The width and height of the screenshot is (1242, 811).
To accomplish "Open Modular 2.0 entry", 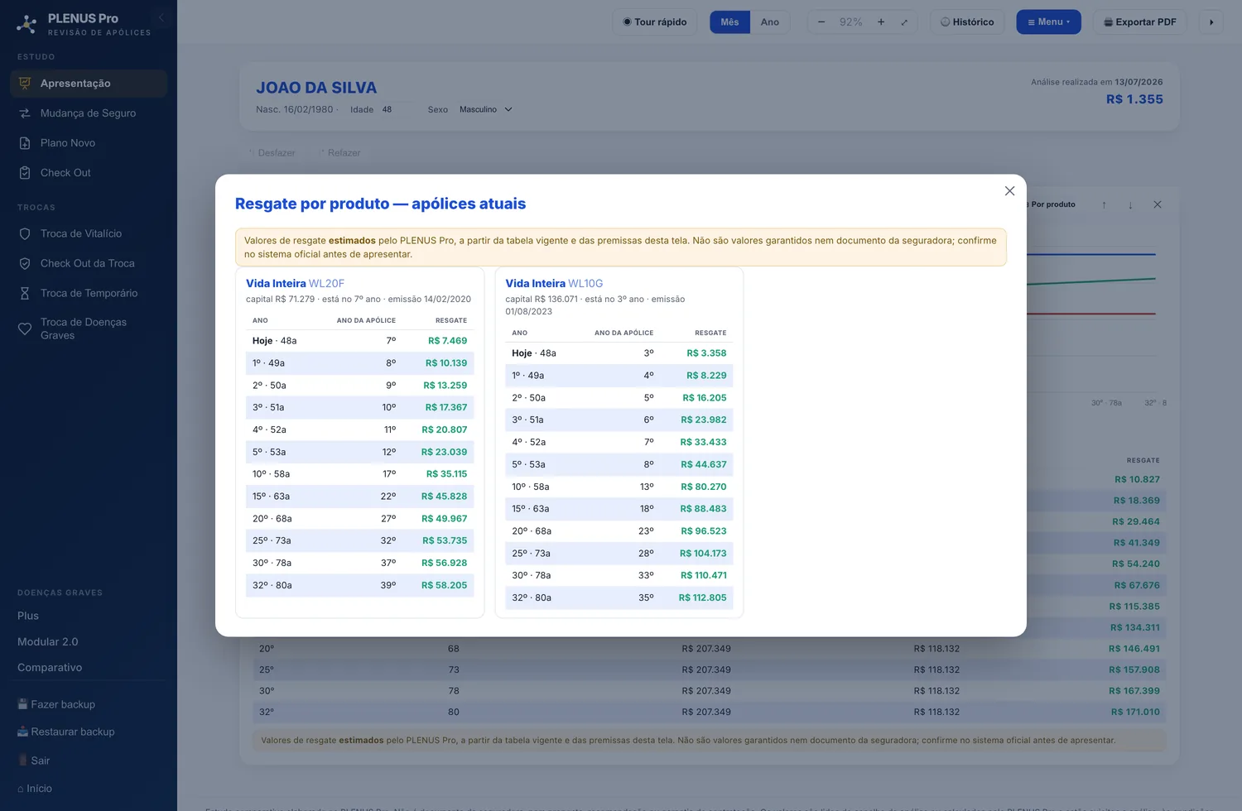I will 48,641.
